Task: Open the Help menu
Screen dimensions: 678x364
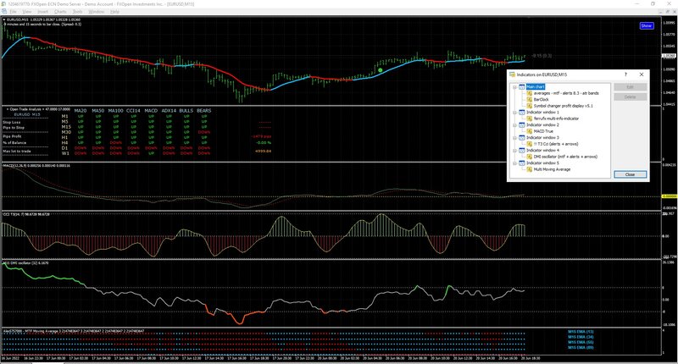Action: (x=114, y=12)
